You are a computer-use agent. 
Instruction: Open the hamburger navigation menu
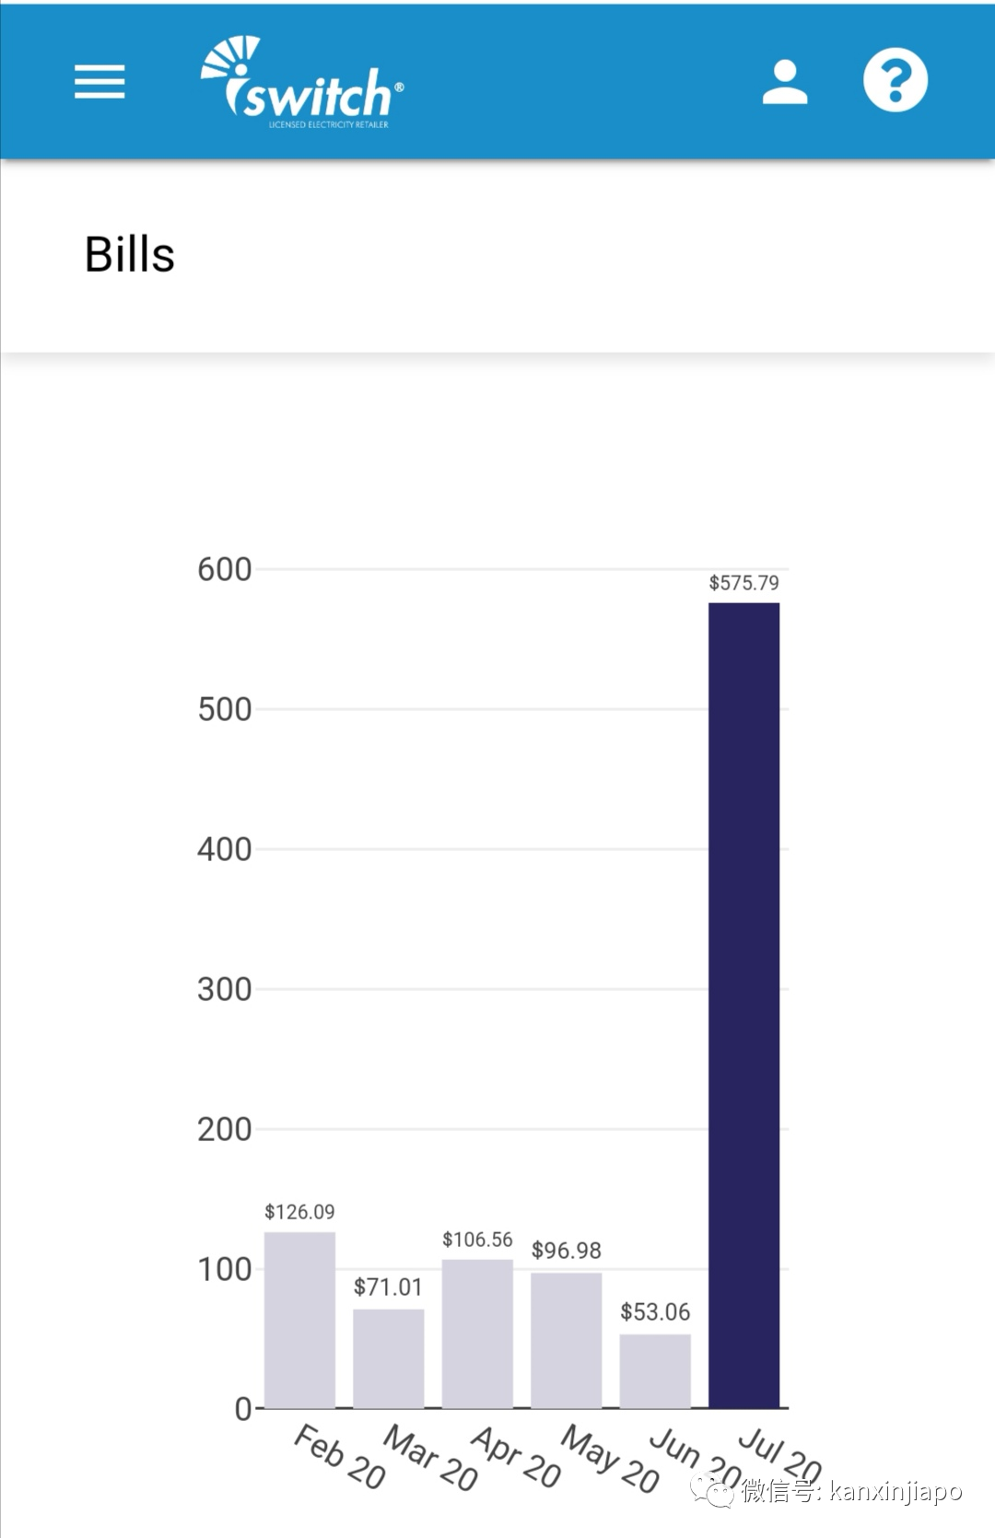click(99, 82)
